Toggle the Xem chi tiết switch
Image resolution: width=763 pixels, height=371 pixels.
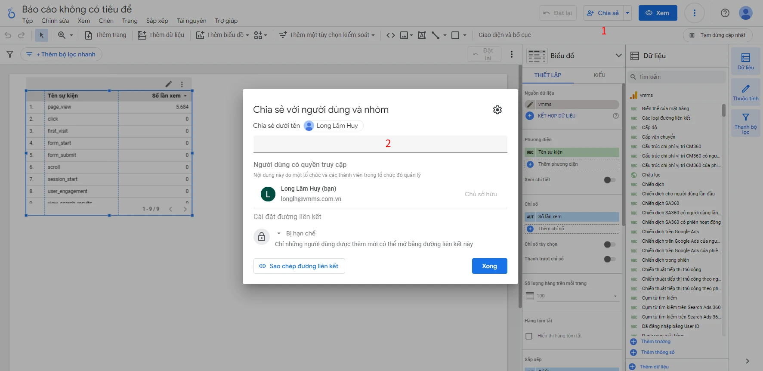[609, 180]
